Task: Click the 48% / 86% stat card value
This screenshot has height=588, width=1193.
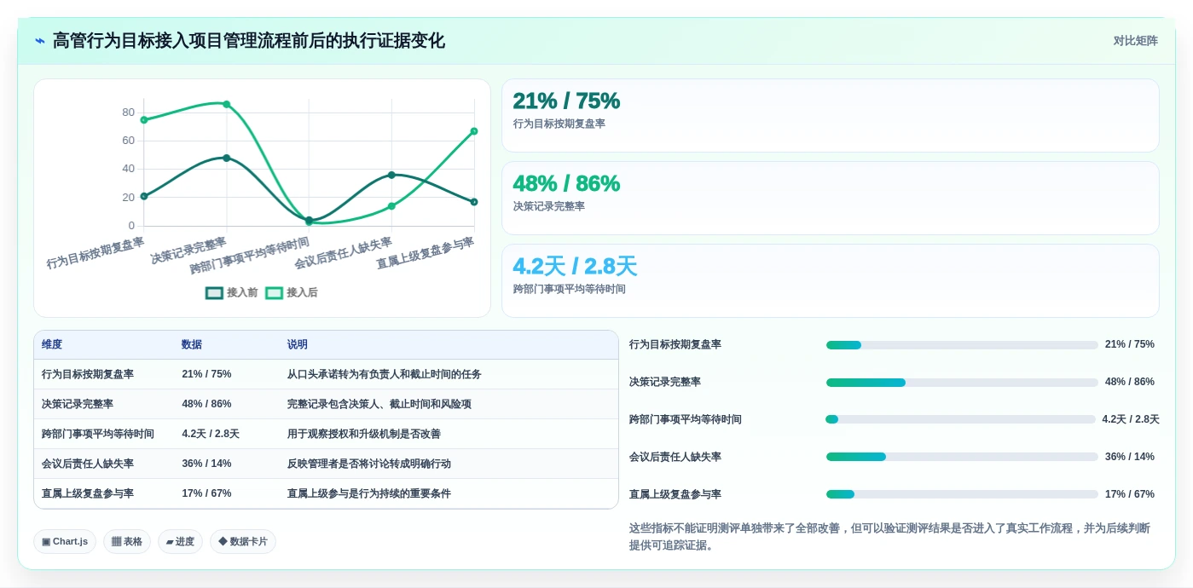Action: pos(566,183)
